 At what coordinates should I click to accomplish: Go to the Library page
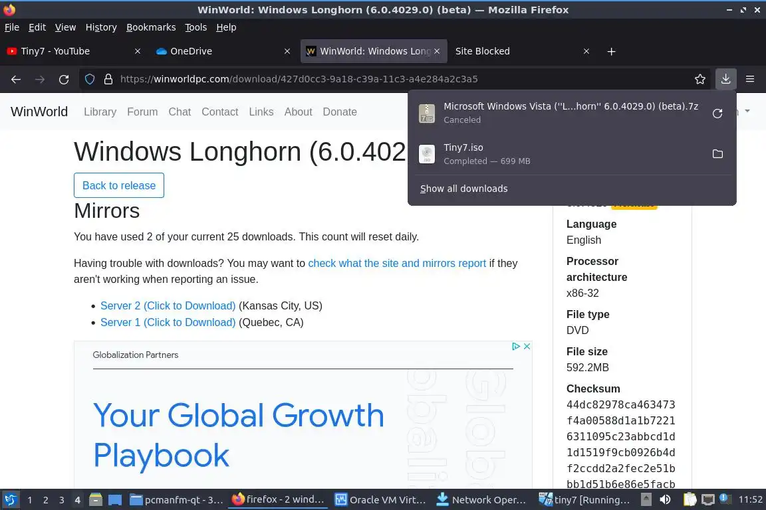point(100,112)
